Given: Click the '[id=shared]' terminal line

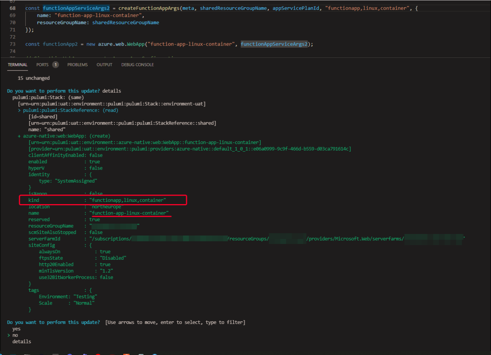Looking at the screenshot, I should 43,117.
